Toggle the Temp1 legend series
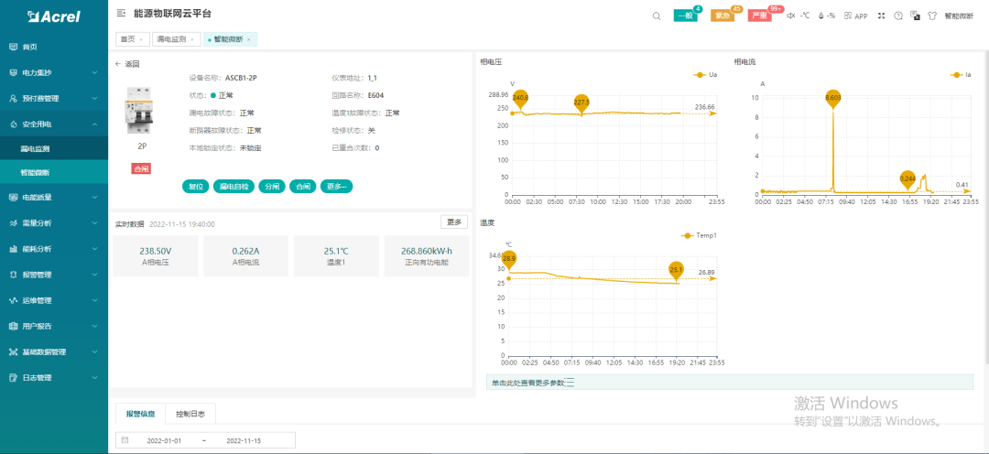The height and width of the screenshot is (454, 989). [699, 235]
